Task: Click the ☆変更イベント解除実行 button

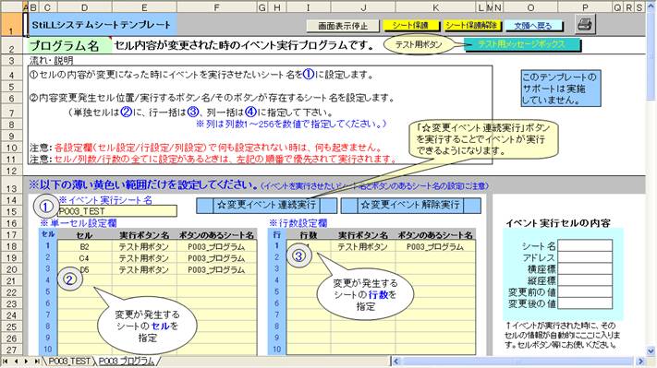Action: [410, 206]
